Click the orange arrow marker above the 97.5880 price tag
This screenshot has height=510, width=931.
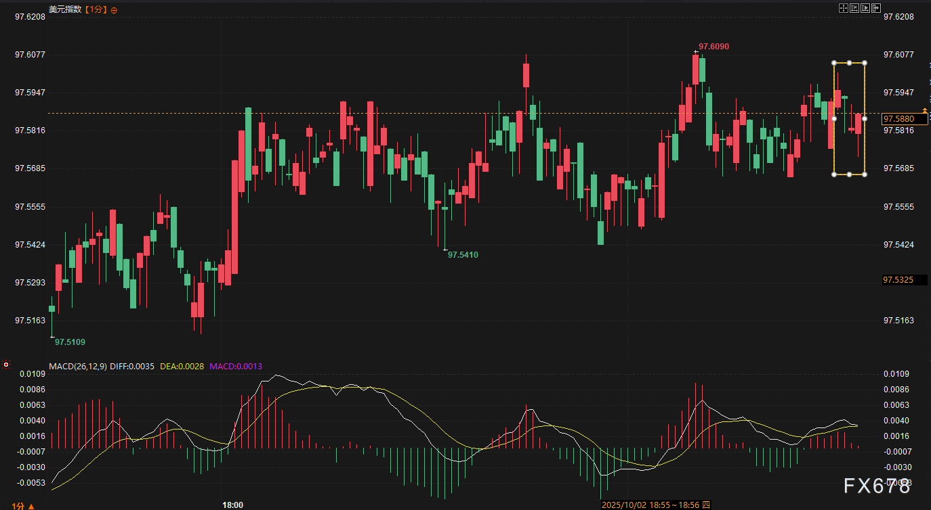pyautogui.click(x=925, y=109)
